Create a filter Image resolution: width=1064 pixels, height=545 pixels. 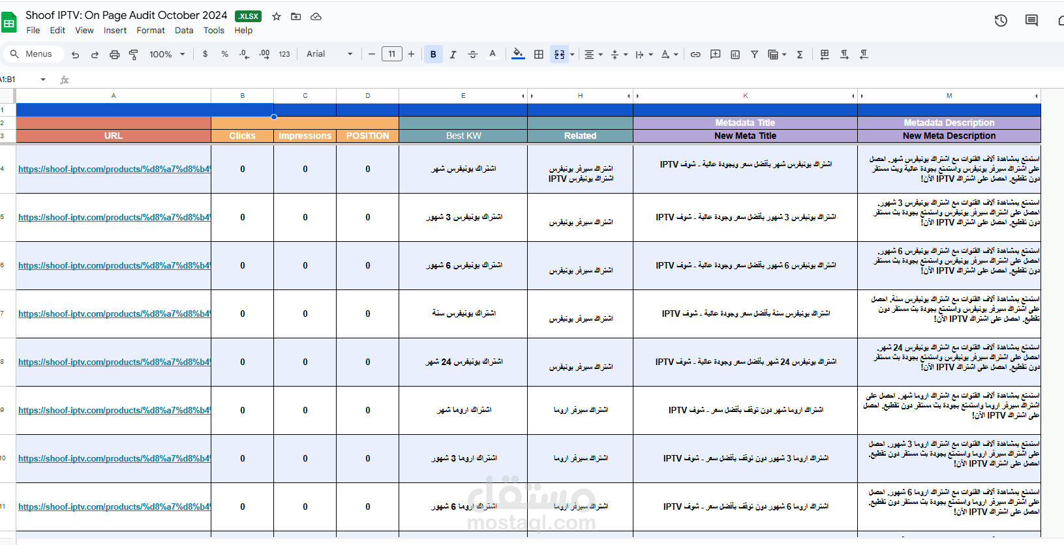tap(754, 55)
